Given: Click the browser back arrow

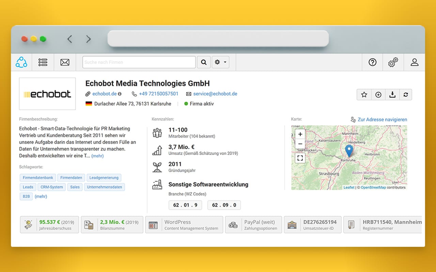Looking at the screenshot, I should tap(69, 39).
